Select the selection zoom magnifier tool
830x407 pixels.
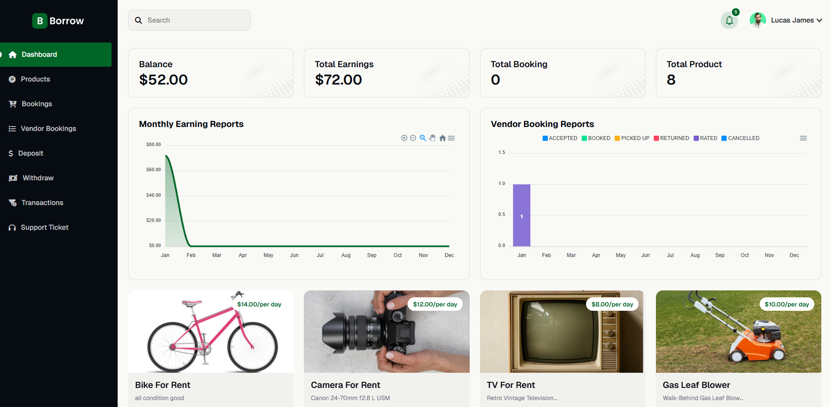[x=423, y=138]
